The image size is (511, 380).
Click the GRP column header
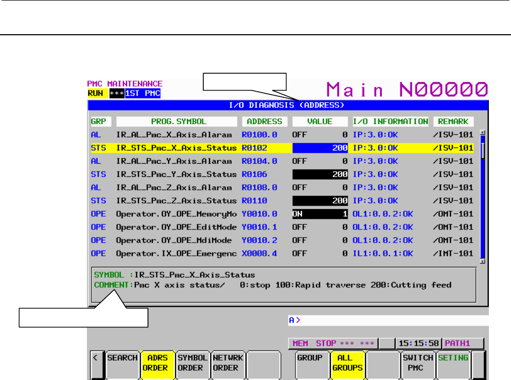pos(101,122)
